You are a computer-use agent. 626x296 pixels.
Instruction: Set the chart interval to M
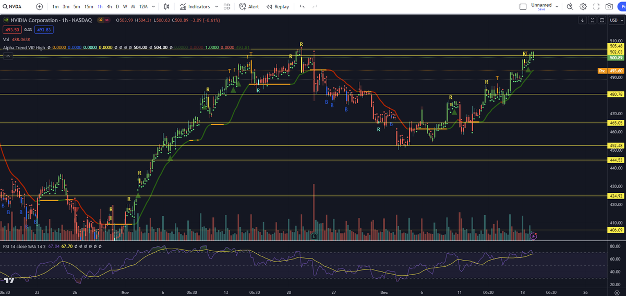pos(134,7)
